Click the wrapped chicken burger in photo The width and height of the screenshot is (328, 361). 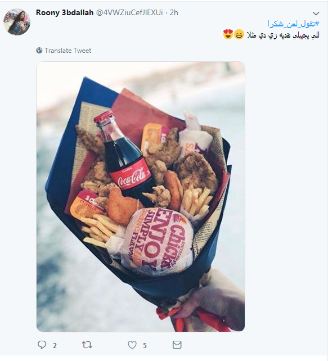(158, 242)
